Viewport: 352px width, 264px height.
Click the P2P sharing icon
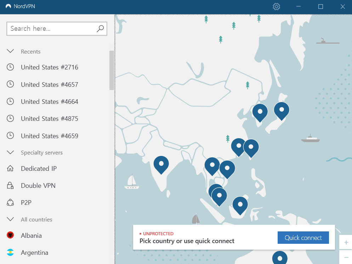coord(10,202)
